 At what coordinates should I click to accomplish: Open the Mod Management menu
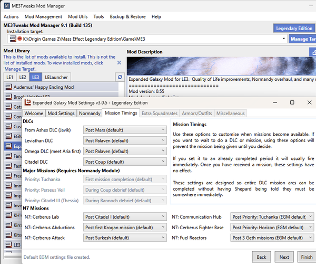click(43, 17)
